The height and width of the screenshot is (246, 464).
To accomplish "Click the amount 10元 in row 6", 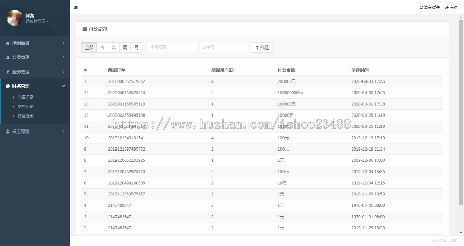I will (x=282, y=183).
